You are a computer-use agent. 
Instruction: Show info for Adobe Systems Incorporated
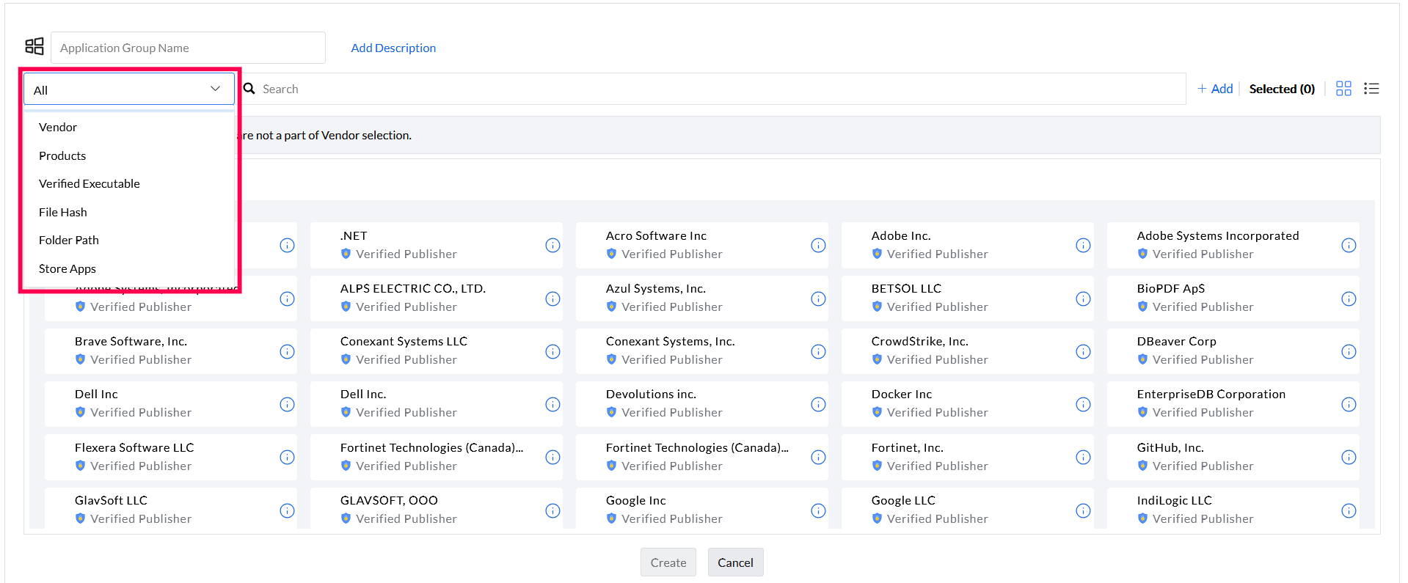point(1349,246)
